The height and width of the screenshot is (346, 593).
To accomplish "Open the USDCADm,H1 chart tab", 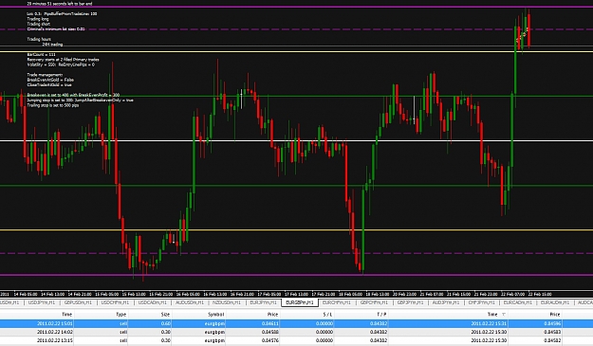I will [x=152, y=302].
